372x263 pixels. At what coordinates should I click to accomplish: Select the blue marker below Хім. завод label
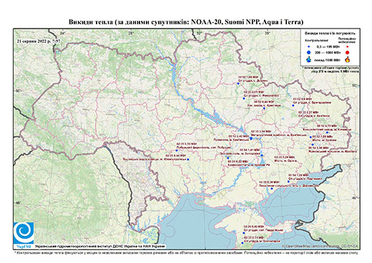(x=264, y=109)
